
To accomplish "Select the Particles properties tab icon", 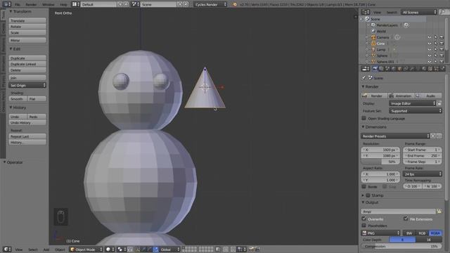I will [x=436, y=69].
